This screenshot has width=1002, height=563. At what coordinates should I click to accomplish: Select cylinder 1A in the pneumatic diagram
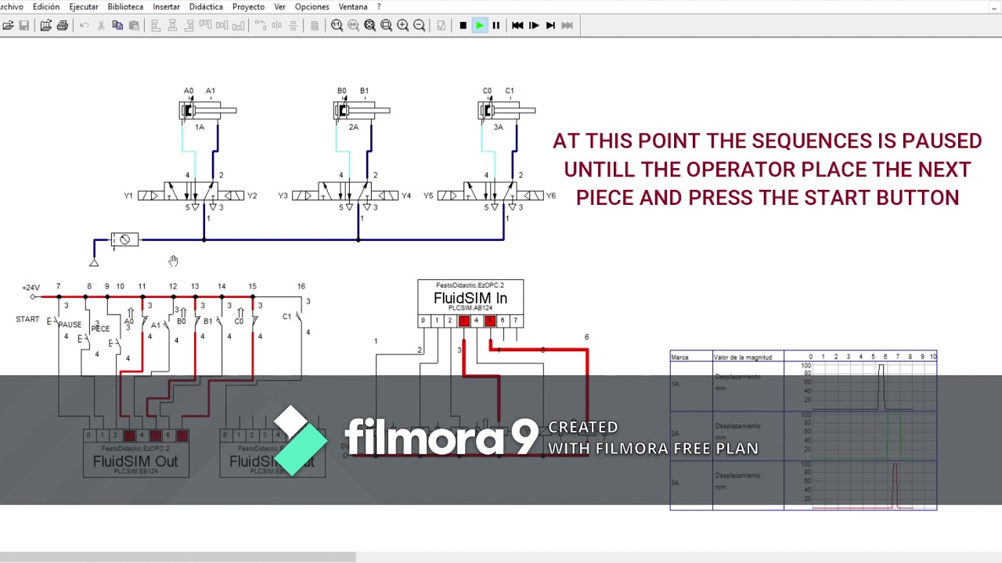pos(207,111)
